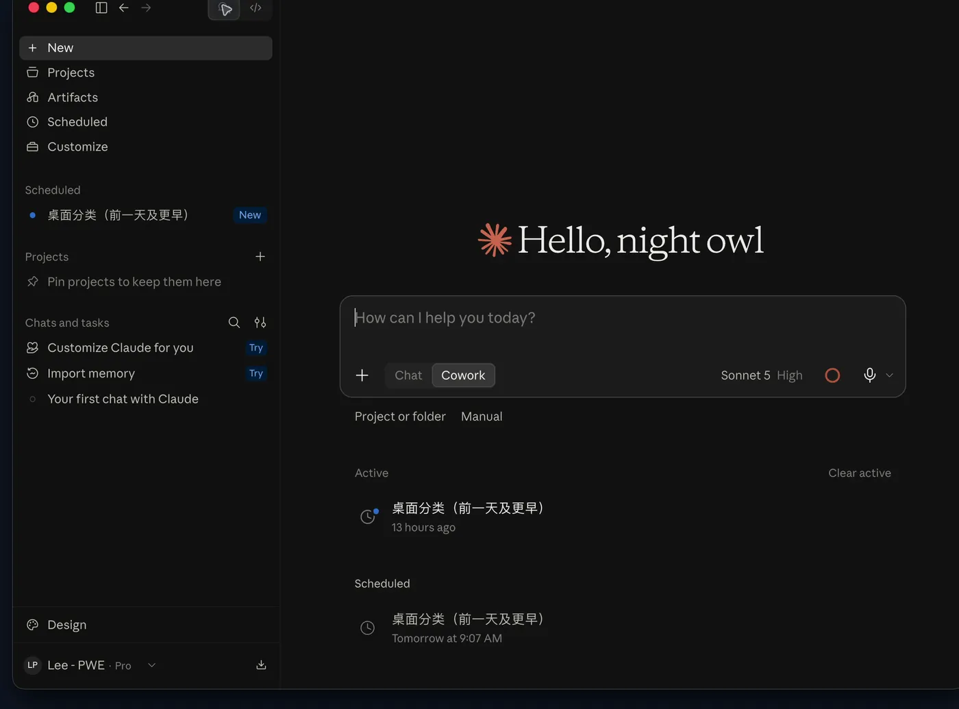Toggle the sidebar panel icon in title bar
Image resolution: width=959 pixels, height=709 pixels.
(101, 8)
